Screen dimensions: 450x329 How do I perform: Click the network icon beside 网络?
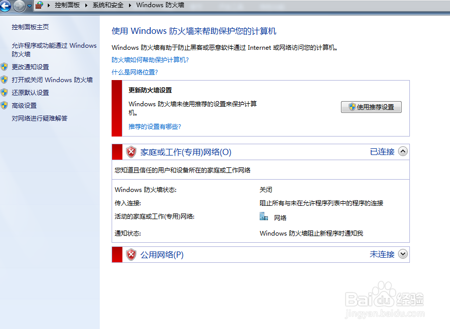(x=264, y=217)
